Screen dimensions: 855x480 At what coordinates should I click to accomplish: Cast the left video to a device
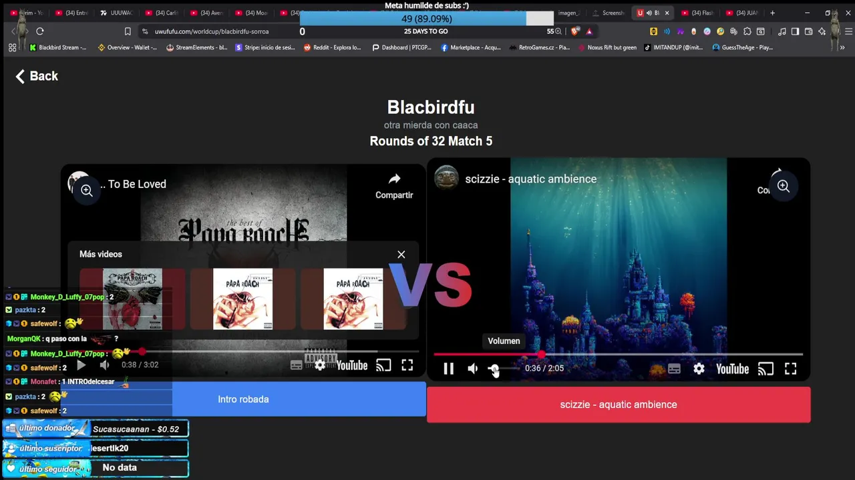click(x=383, y=365)
